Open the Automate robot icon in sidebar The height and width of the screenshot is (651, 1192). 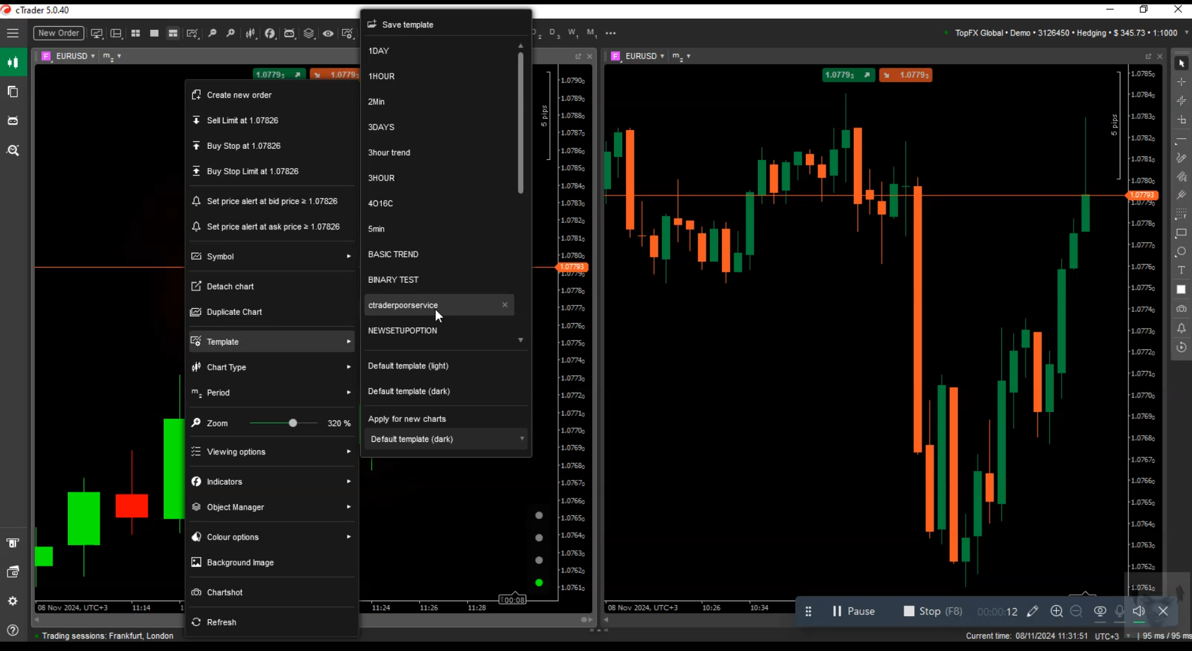pos(12,121)
